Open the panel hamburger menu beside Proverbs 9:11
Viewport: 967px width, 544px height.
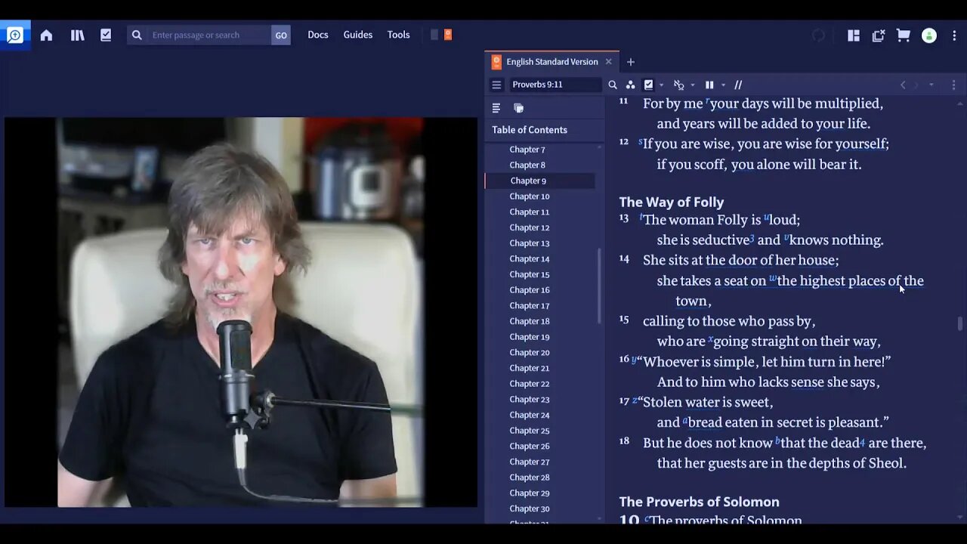click(496, 85)
